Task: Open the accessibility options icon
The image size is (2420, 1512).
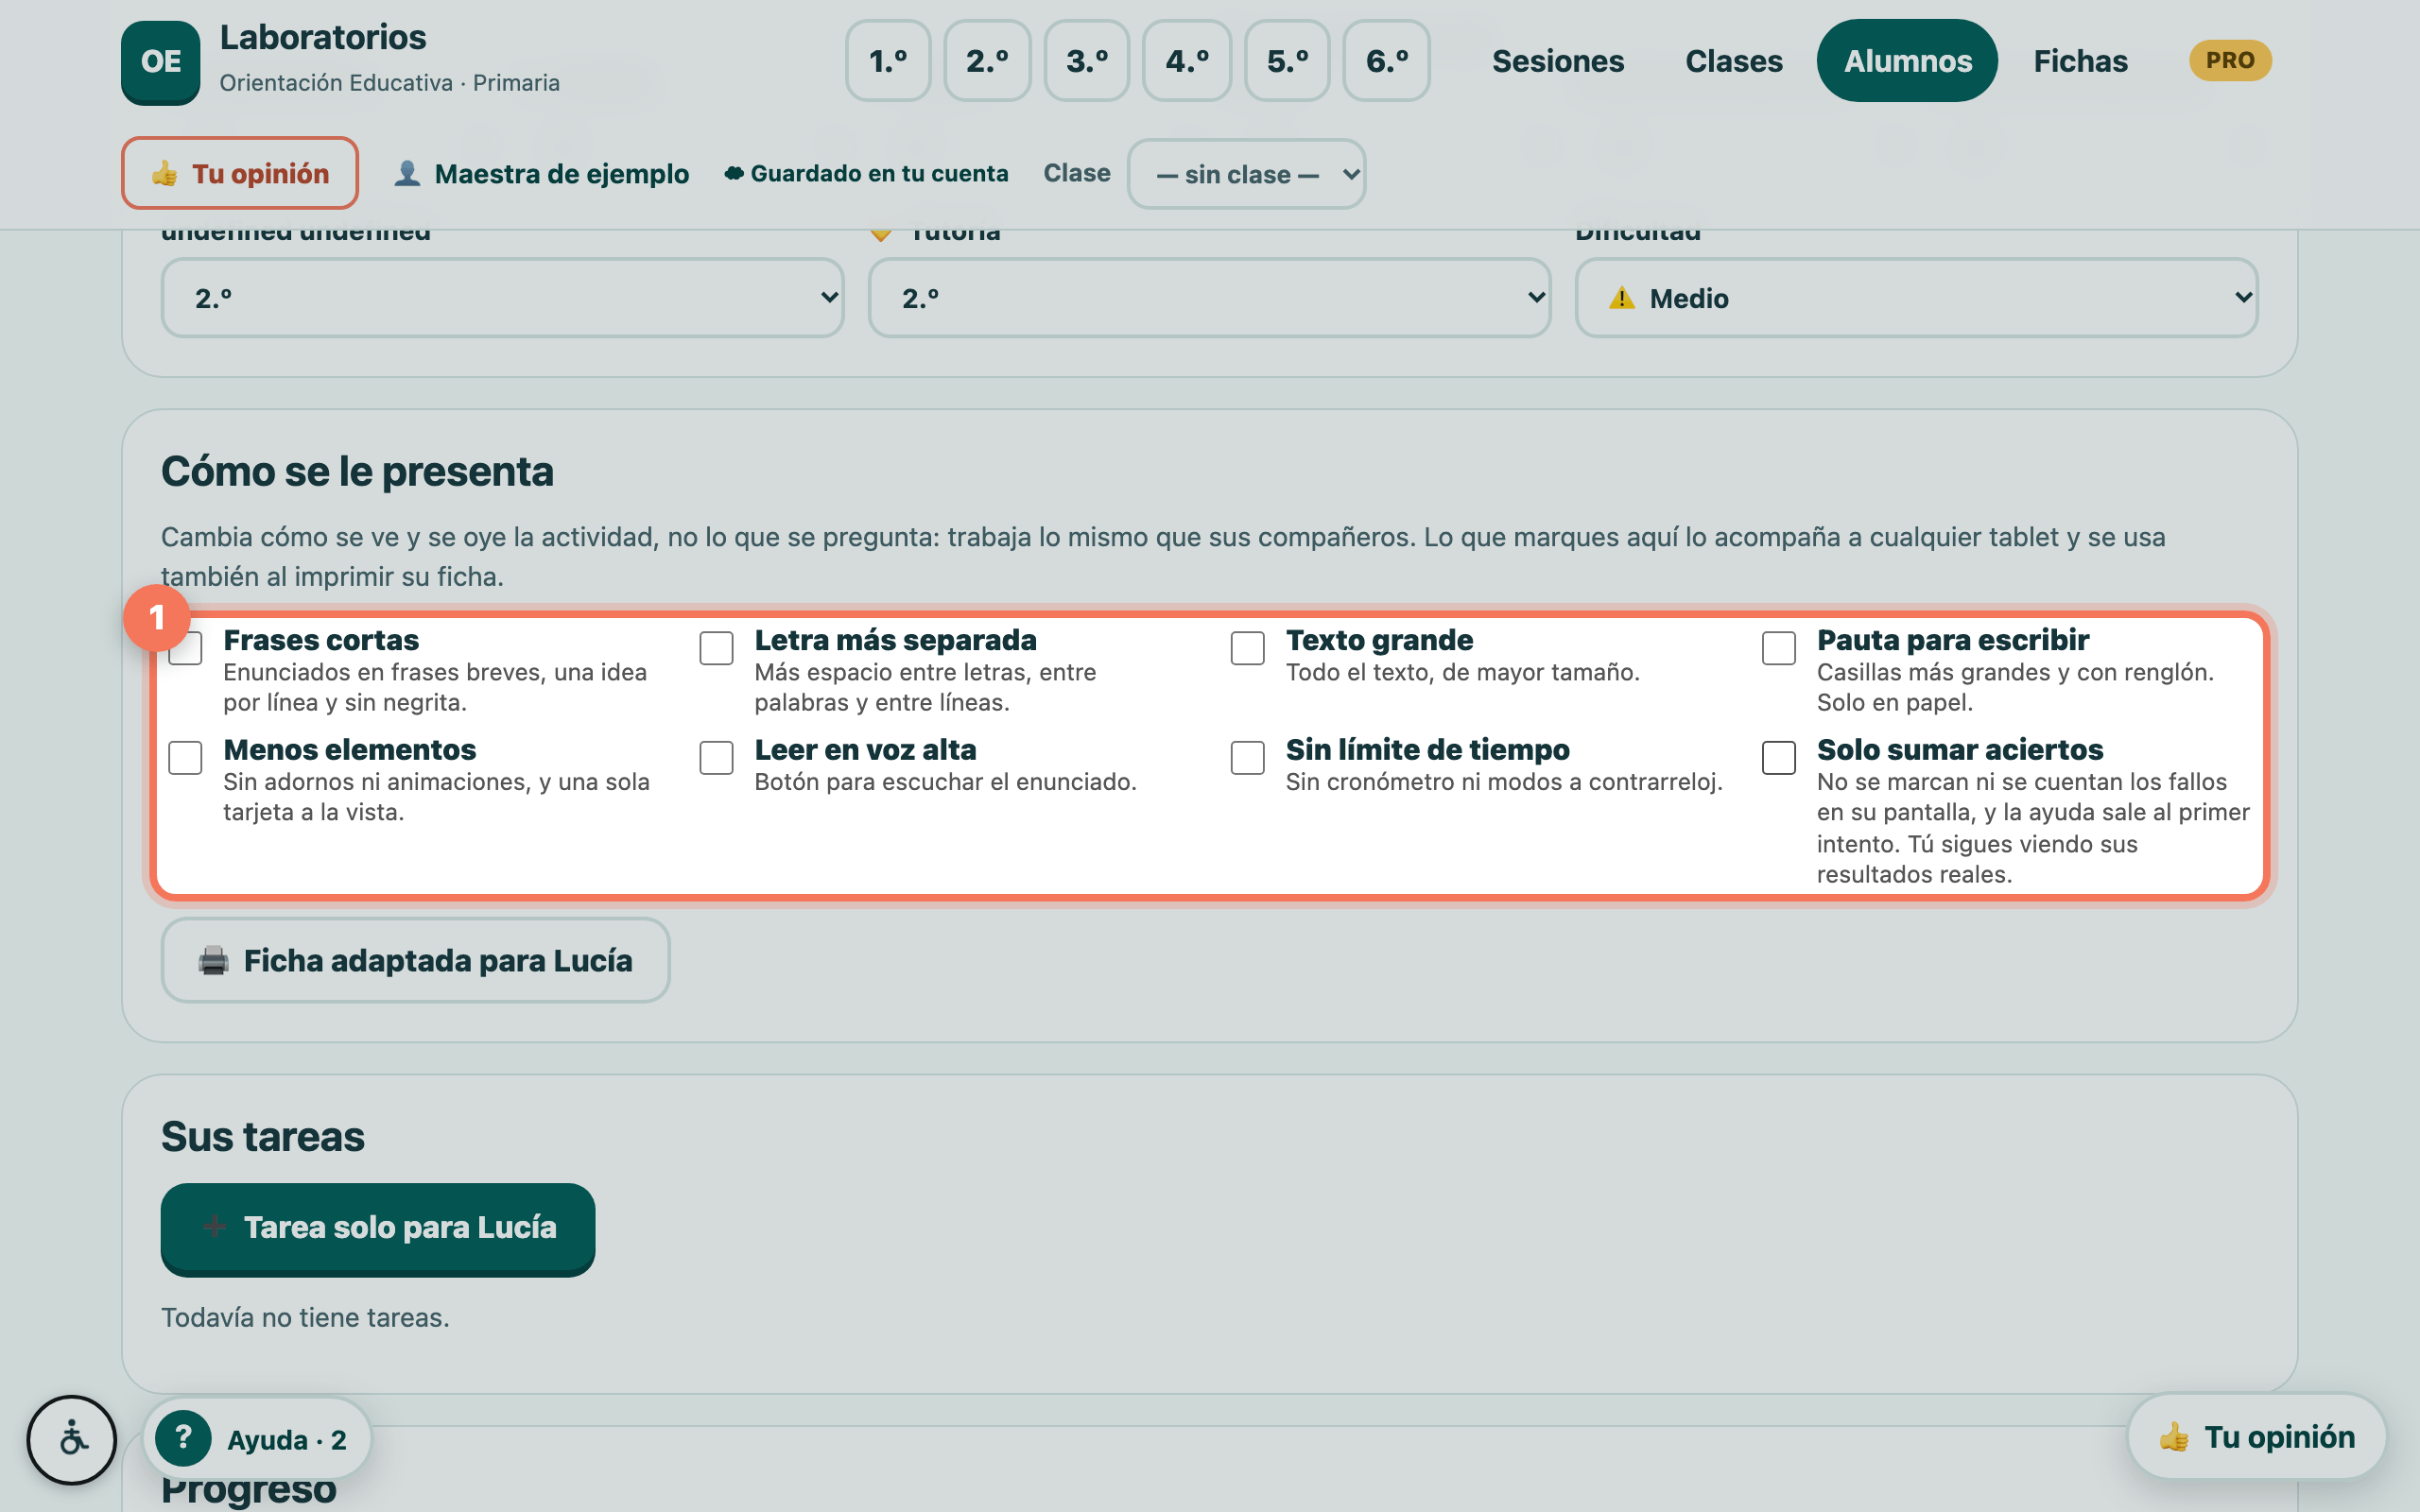Action: 72,1439
